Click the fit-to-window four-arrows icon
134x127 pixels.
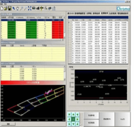pos(30,8)
